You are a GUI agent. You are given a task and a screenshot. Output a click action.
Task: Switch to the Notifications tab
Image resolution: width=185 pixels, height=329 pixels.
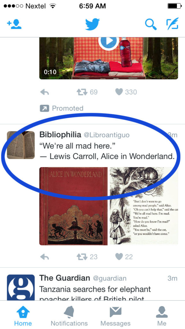pos(69,316)
